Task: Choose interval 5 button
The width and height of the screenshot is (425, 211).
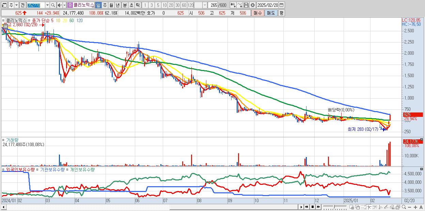Action: pos(158,5)
